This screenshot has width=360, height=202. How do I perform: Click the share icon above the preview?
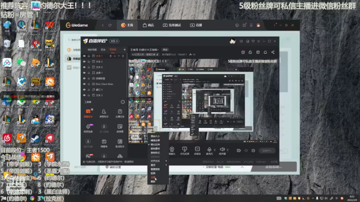click(273, 52)
